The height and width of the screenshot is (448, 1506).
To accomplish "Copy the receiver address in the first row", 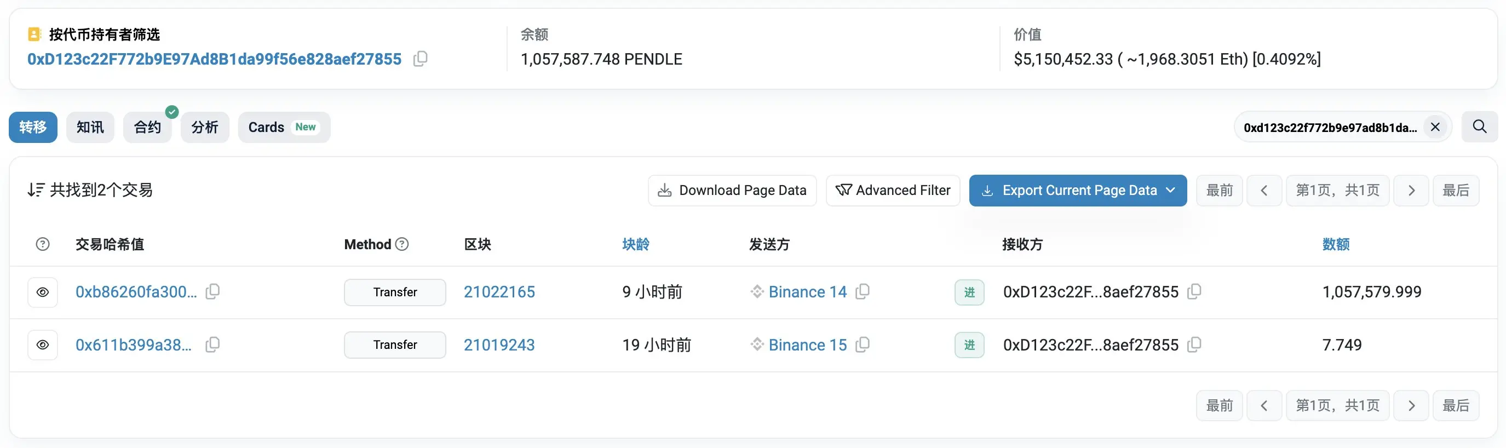I will point(1194,292).
